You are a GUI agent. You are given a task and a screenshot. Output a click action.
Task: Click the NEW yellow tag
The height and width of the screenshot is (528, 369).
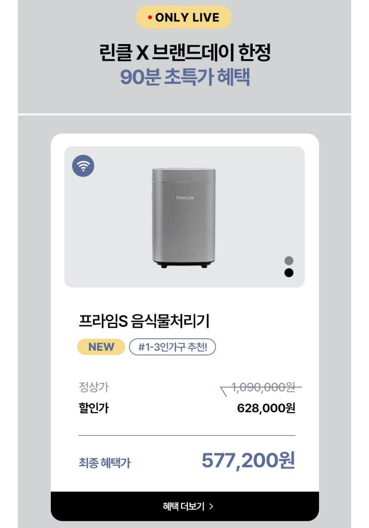(x=101, y=347)
